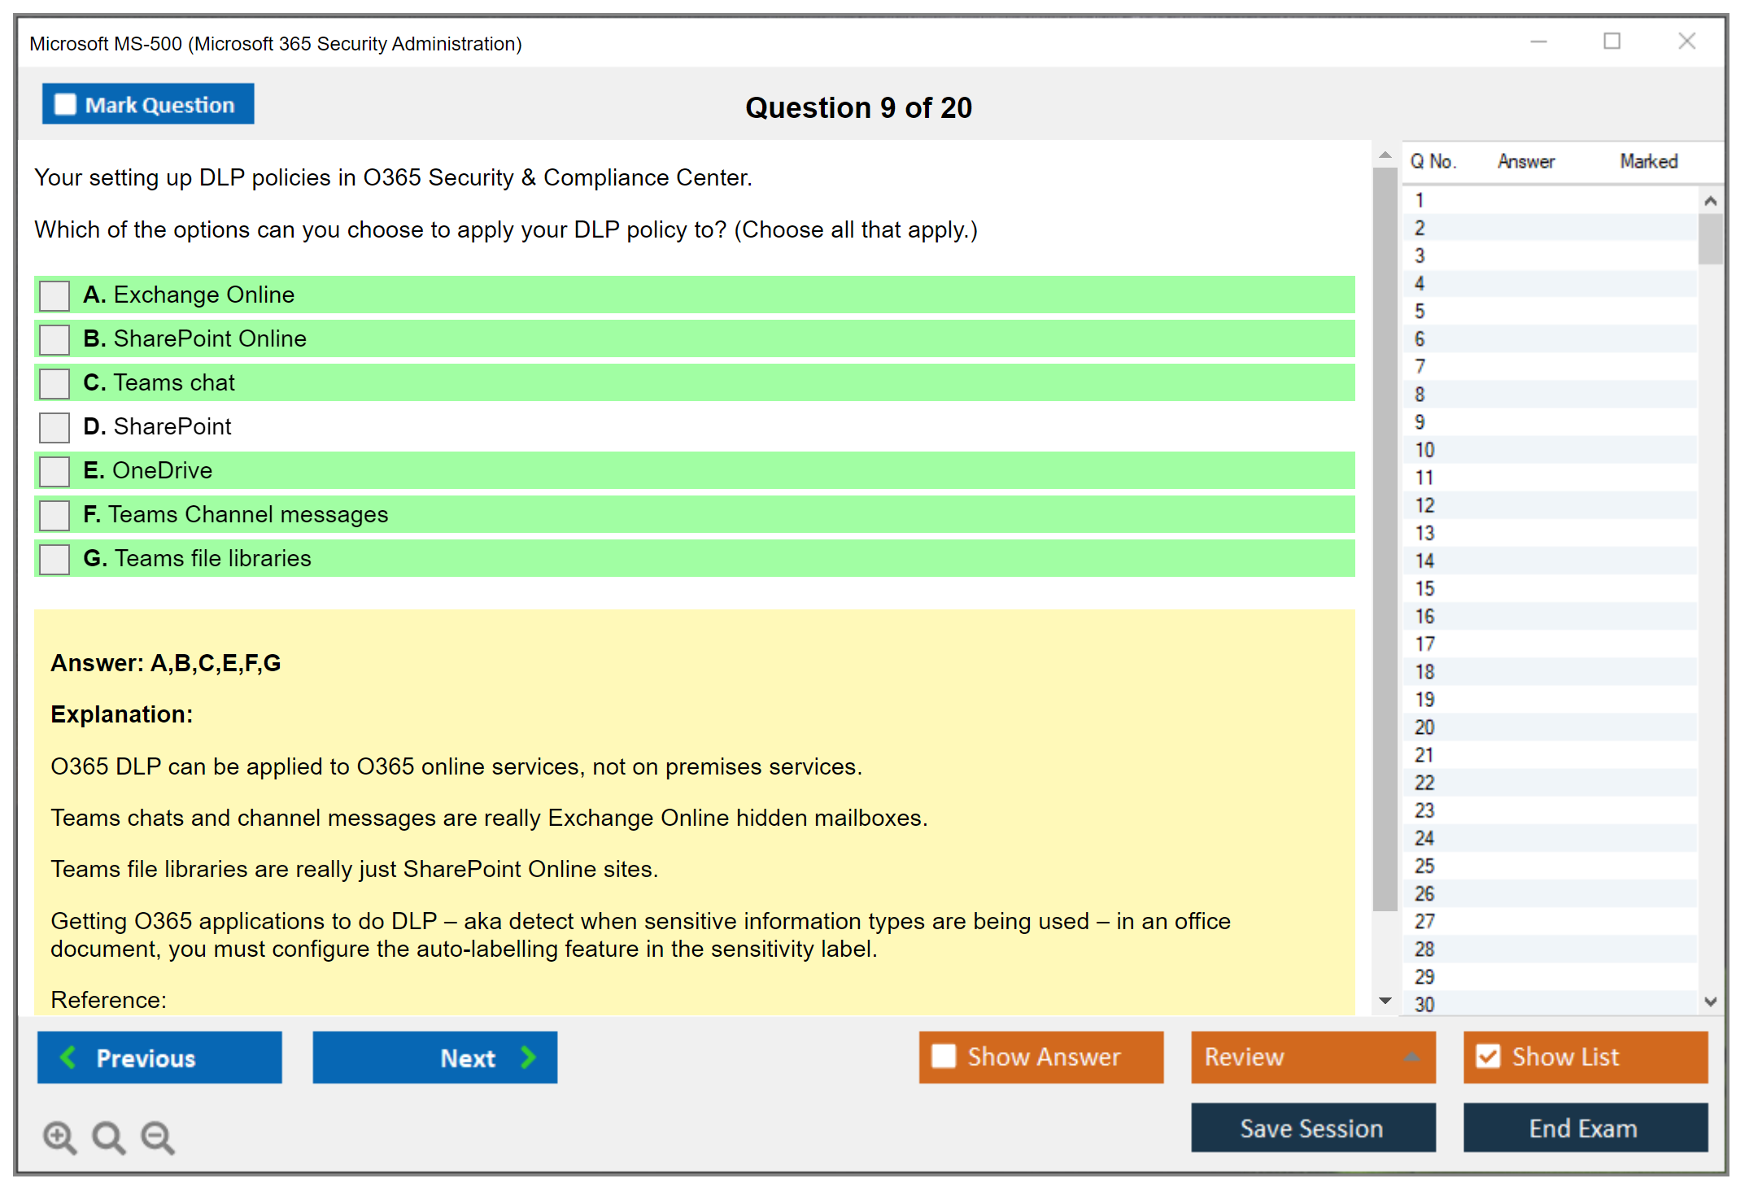The height and width of the screenshot is (1196, 1749).
Task: Click the question pane scroll-down arrow
Action: coord(1385,1001)
